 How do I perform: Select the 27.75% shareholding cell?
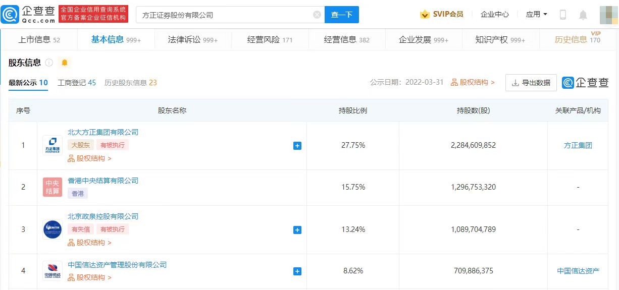[353, 145]
